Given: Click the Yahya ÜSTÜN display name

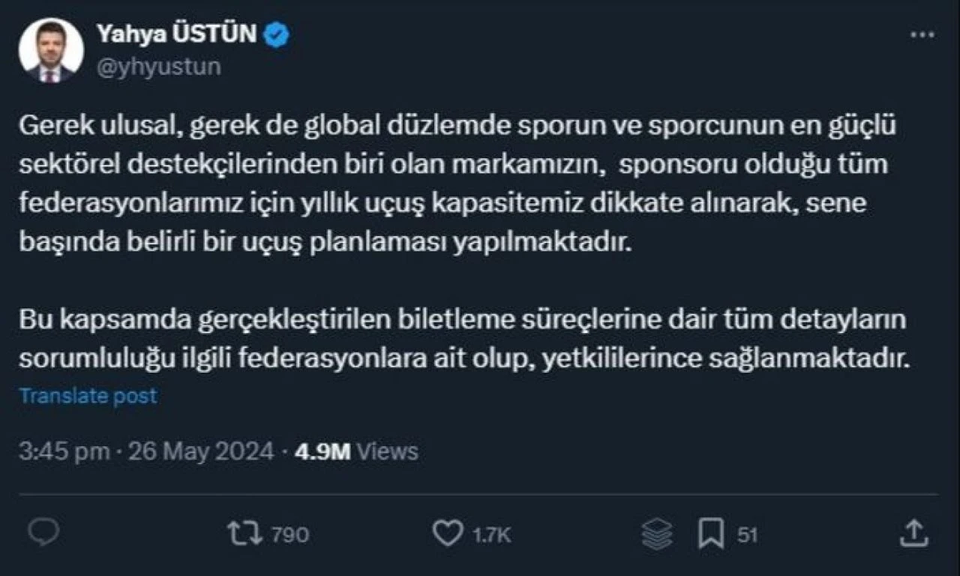Looking at the screenshot, I should point(176,34).
